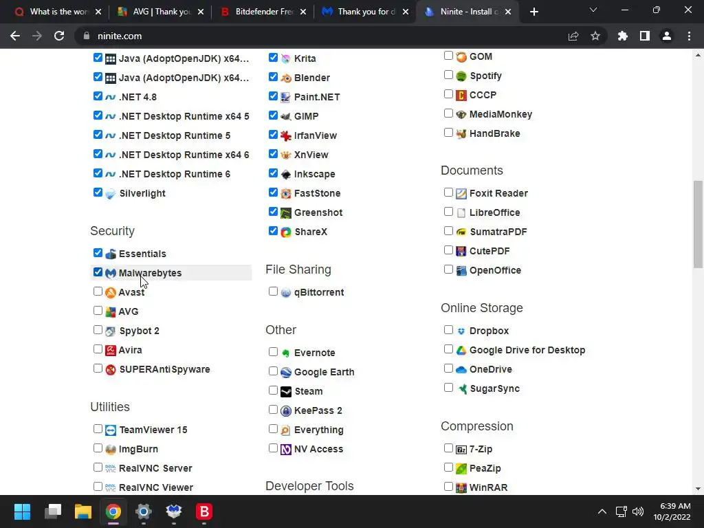704x528 pixels.
Task: Click the OneDrive cloud icon
Action: coord(461,369)
